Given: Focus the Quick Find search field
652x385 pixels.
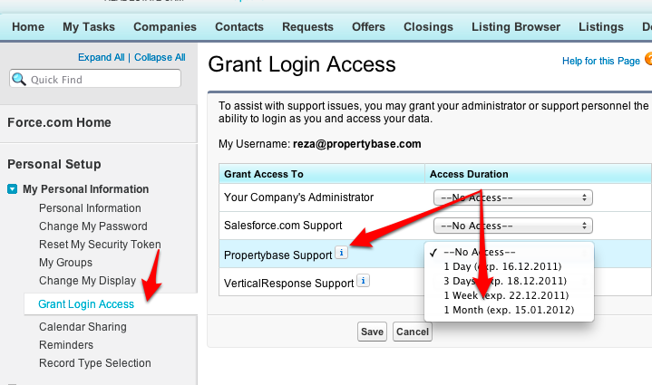Looking at the screenshot, I should tap(95, 79).
